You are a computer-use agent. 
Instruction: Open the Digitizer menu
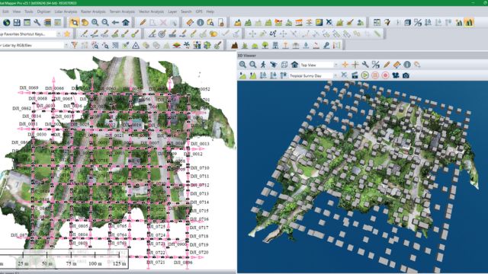point(44,11)
